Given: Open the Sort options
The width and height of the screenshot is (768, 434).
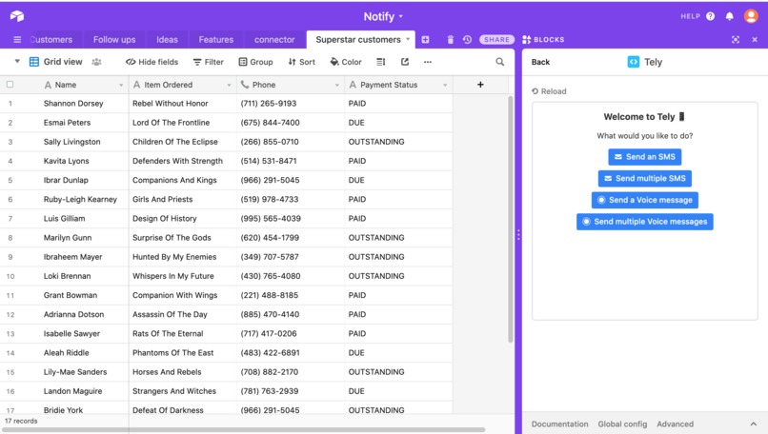Looking at the screenshot, I should [x=302, y=62].
